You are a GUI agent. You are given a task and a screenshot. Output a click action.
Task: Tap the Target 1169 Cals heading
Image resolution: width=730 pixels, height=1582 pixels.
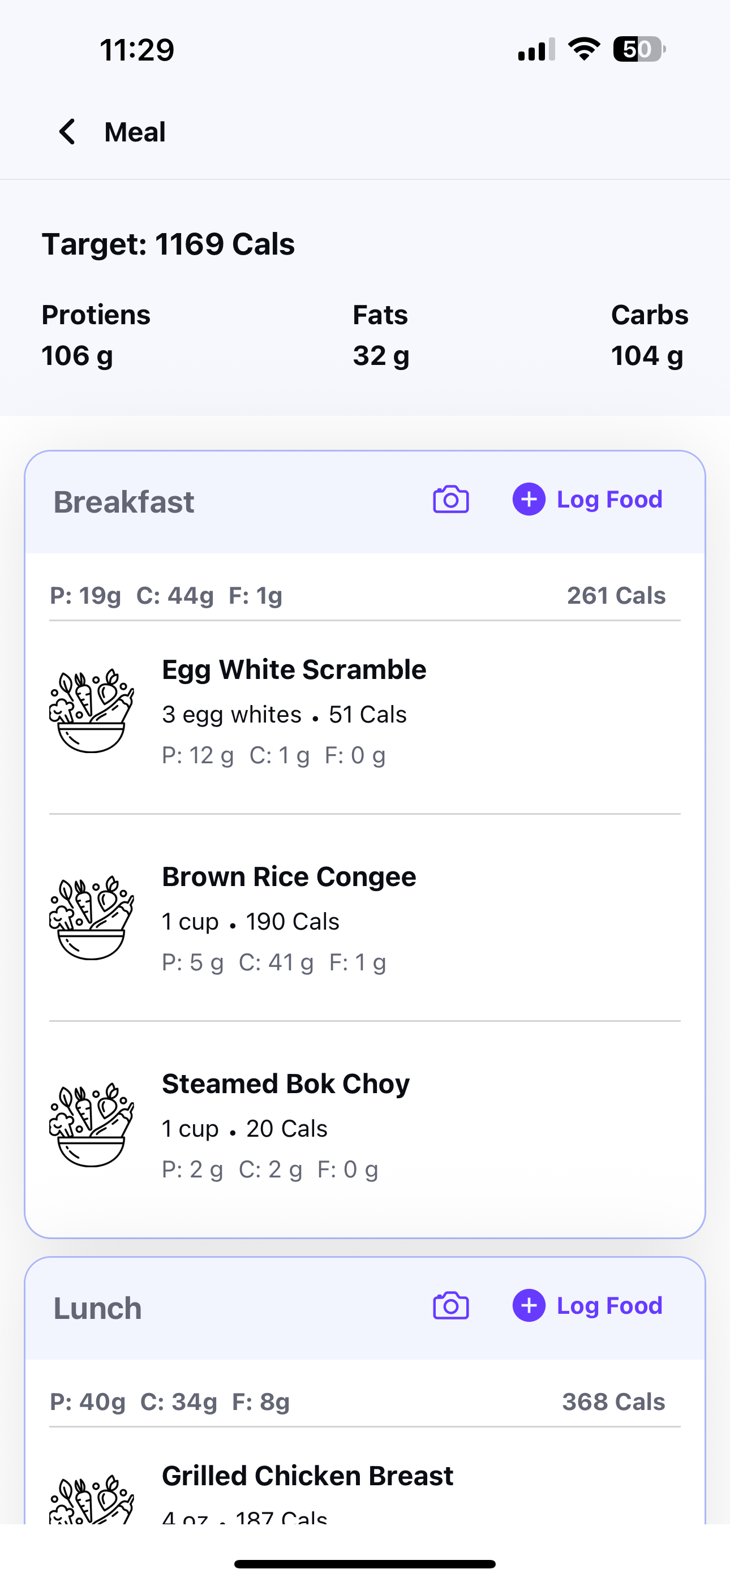pyautogui.click(x=169, y=244)
